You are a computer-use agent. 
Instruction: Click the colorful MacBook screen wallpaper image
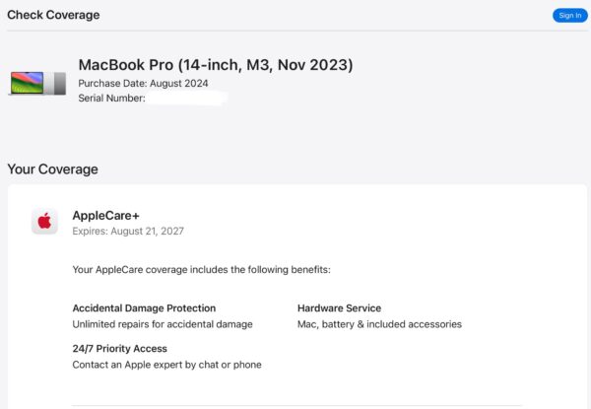pyautogui.click(x=27, y=83)
